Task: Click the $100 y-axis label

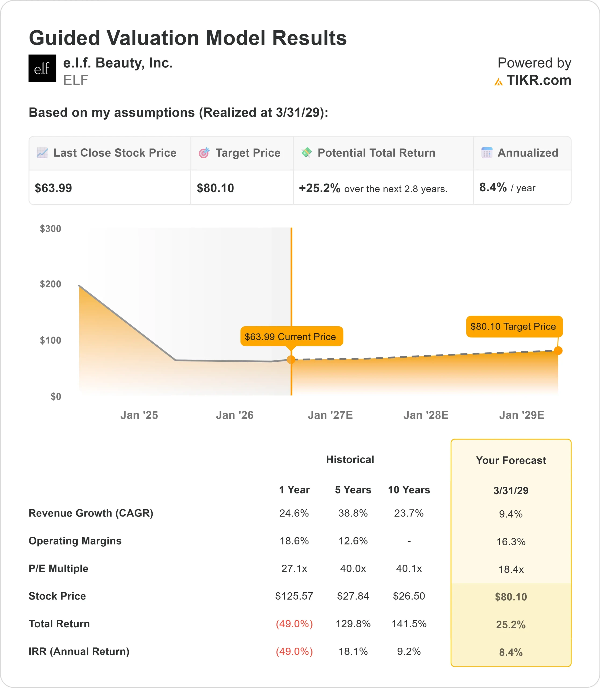Action: pos(51,340)
